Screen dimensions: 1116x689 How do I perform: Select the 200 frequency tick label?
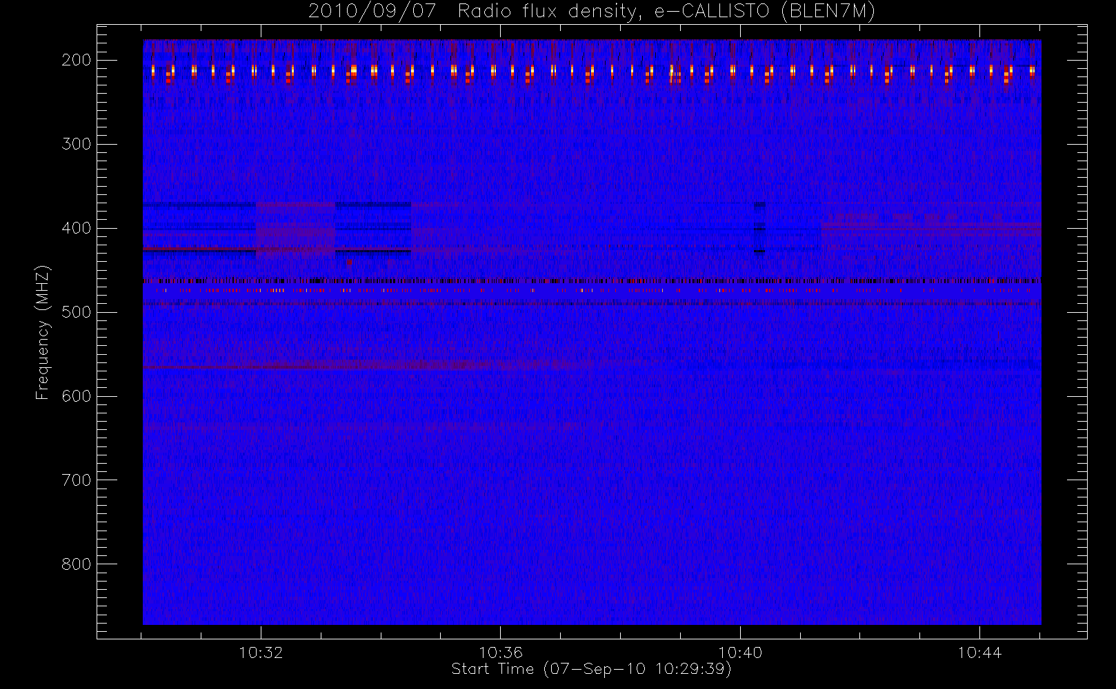point(77,60)
